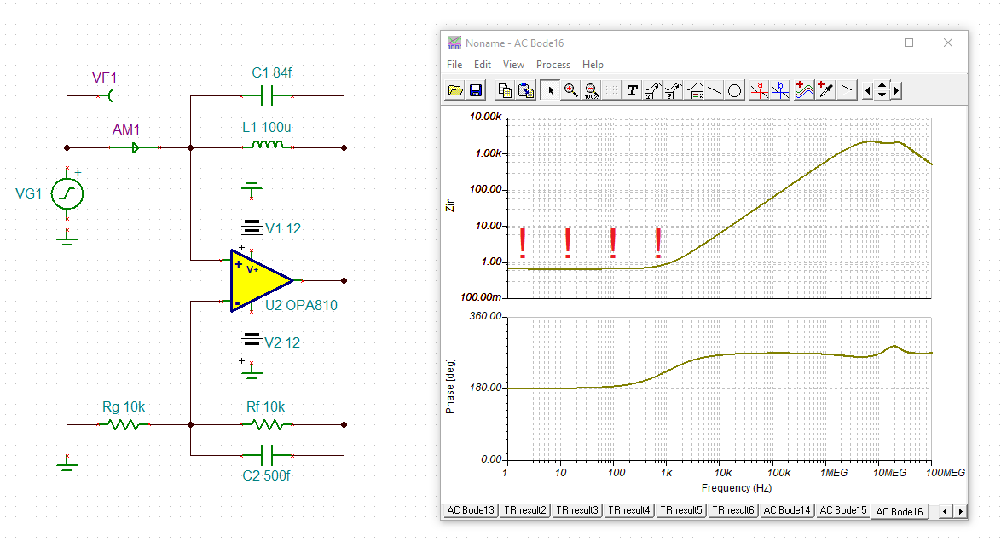Select the Rg 10k resistor
This screenshot has height=541, width=1001.
(124, 424)
